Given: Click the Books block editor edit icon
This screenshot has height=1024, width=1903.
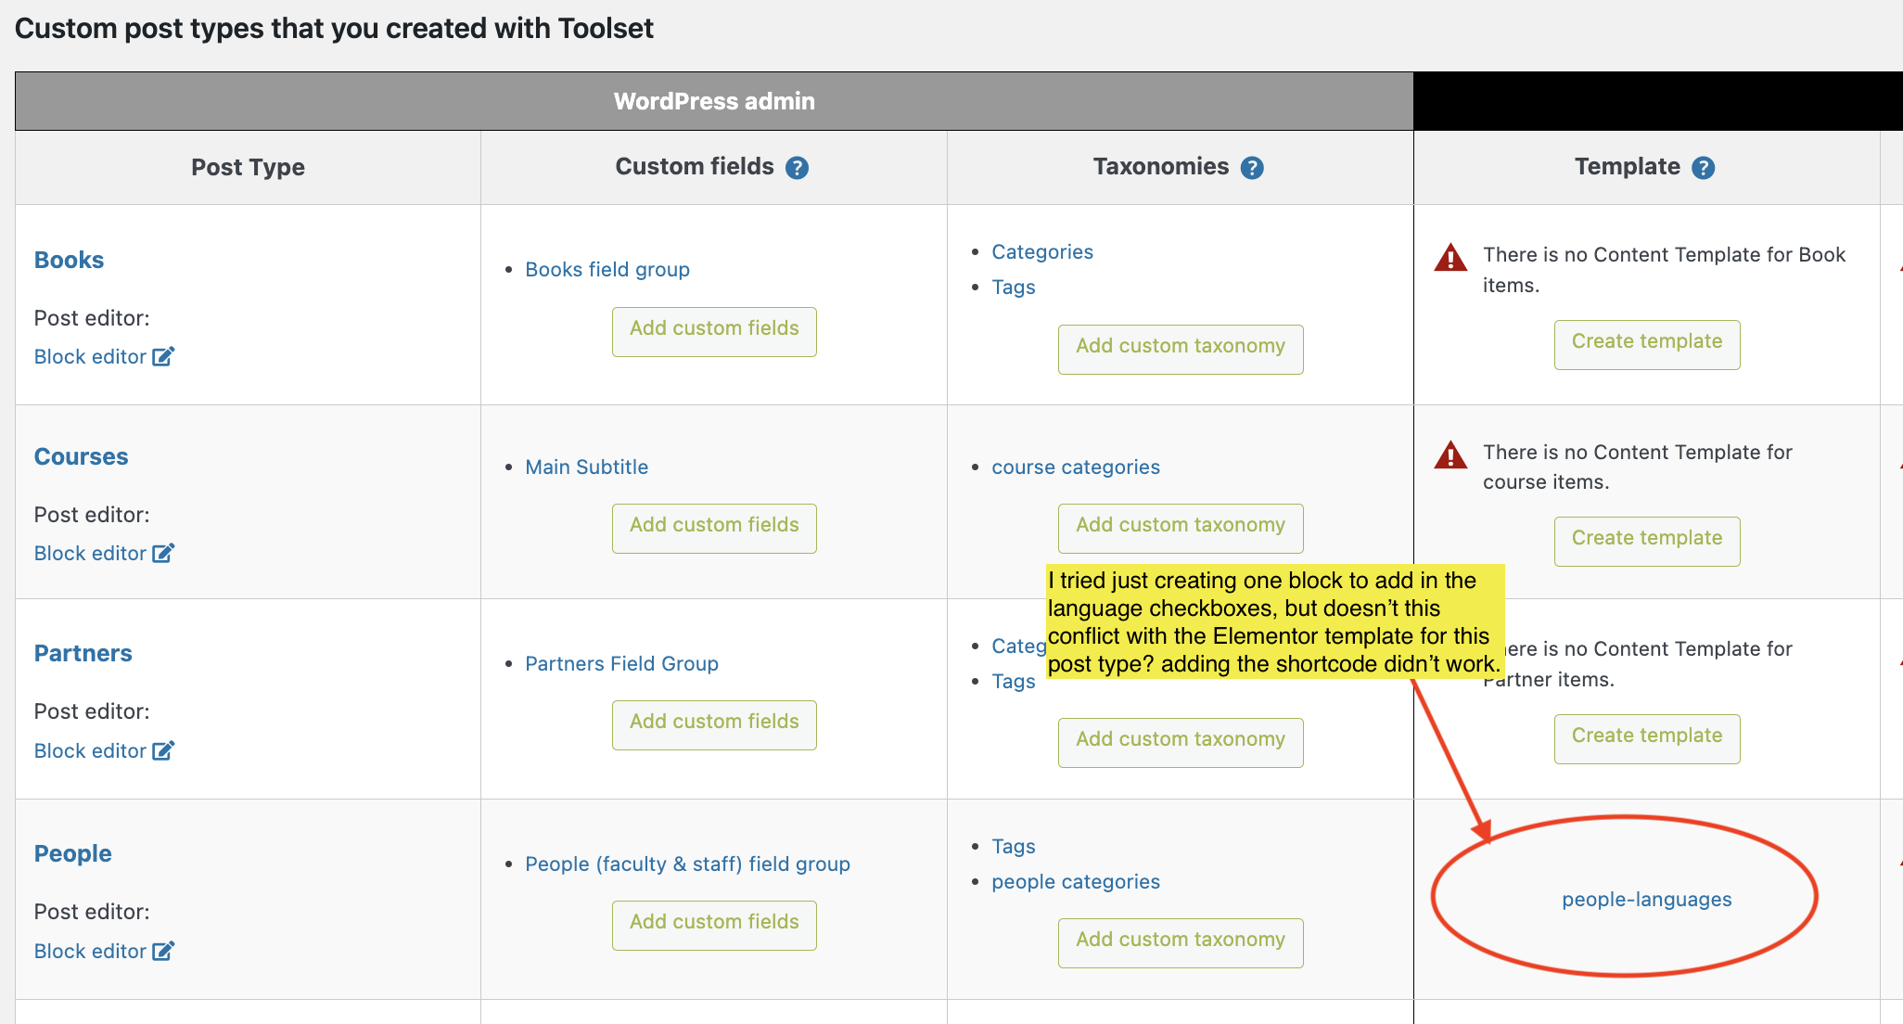Looking at the screenshot, I should pyautogui.click(x=163, y=356).
